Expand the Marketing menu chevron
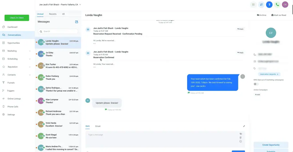 [x=30, y=51]
